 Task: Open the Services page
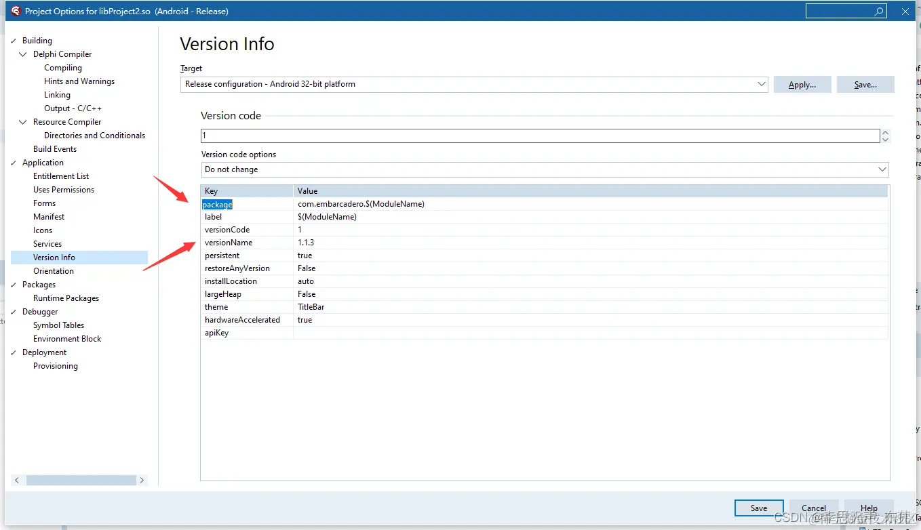47,244
